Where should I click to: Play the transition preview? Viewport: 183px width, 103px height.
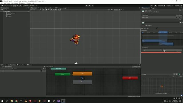pyautogui.click(x=142, y=76)
